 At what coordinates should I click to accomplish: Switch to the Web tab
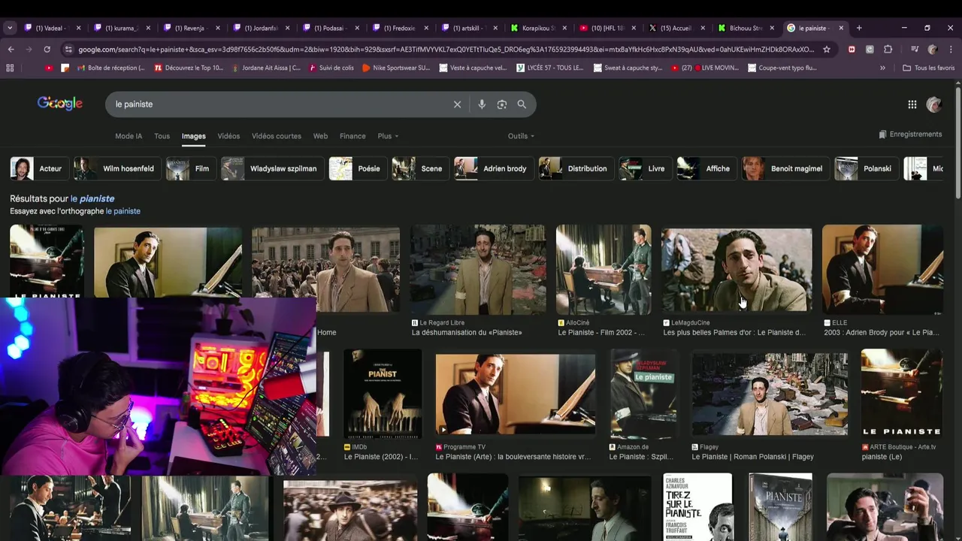[320, 136]
